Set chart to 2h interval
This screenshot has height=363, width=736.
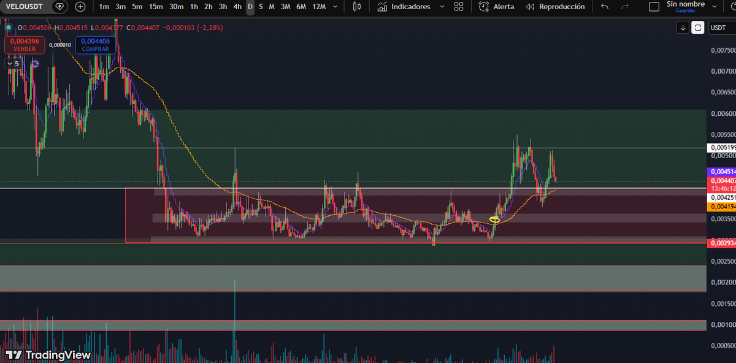(x=209, y=7)
